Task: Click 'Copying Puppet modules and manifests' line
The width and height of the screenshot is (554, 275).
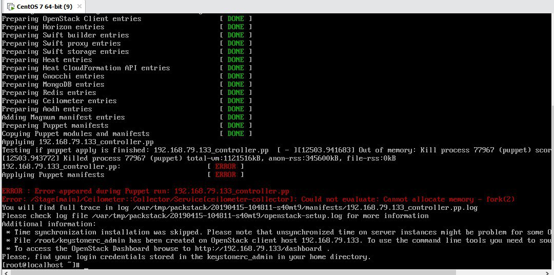Action: (127, 133)
